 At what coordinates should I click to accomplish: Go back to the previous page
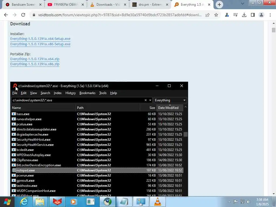tap(6, 15)
